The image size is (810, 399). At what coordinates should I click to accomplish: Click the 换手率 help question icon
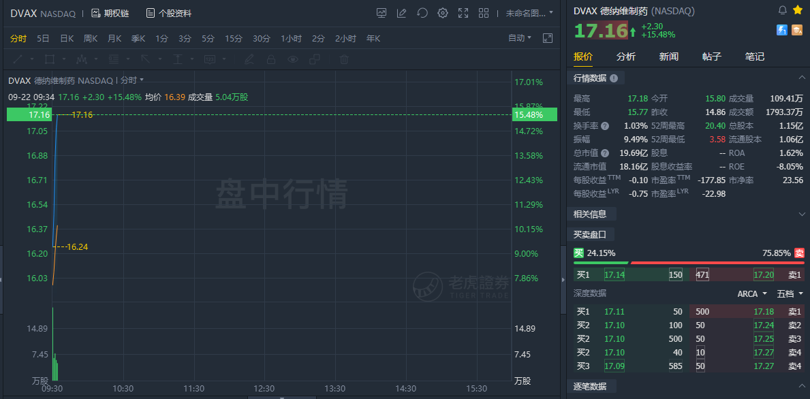[605, 126]
